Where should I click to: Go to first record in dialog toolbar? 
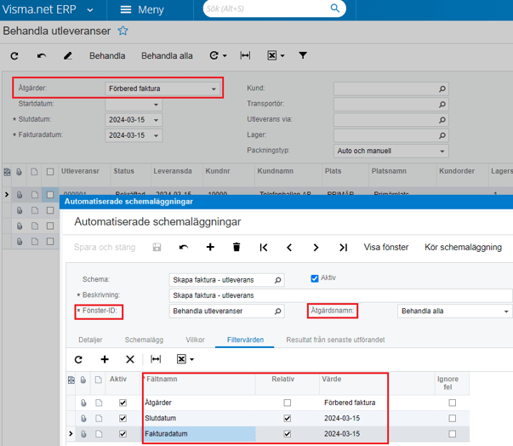pos(264,248)
